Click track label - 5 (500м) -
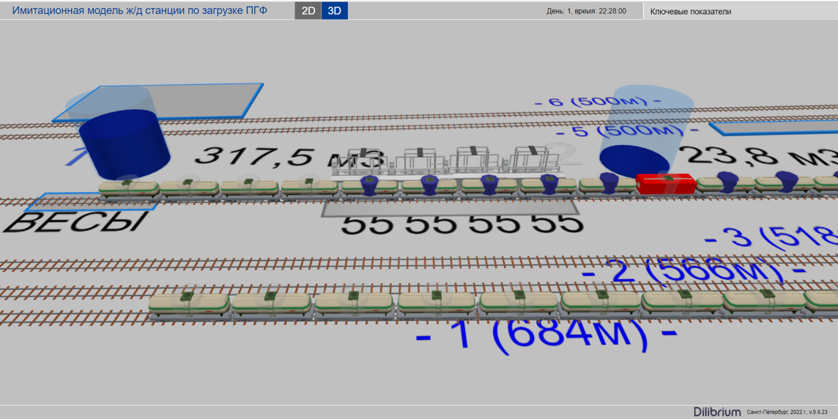 coord(626,132)
